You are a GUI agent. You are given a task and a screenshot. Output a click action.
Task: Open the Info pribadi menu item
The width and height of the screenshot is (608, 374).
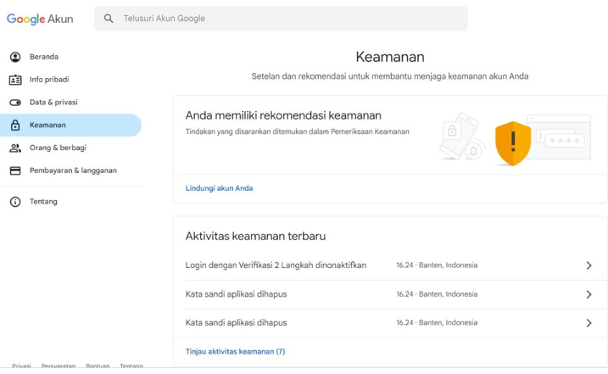pos(70,80)
